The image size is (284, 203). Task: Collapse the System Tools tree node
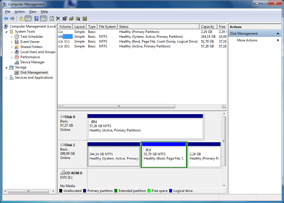7,32
